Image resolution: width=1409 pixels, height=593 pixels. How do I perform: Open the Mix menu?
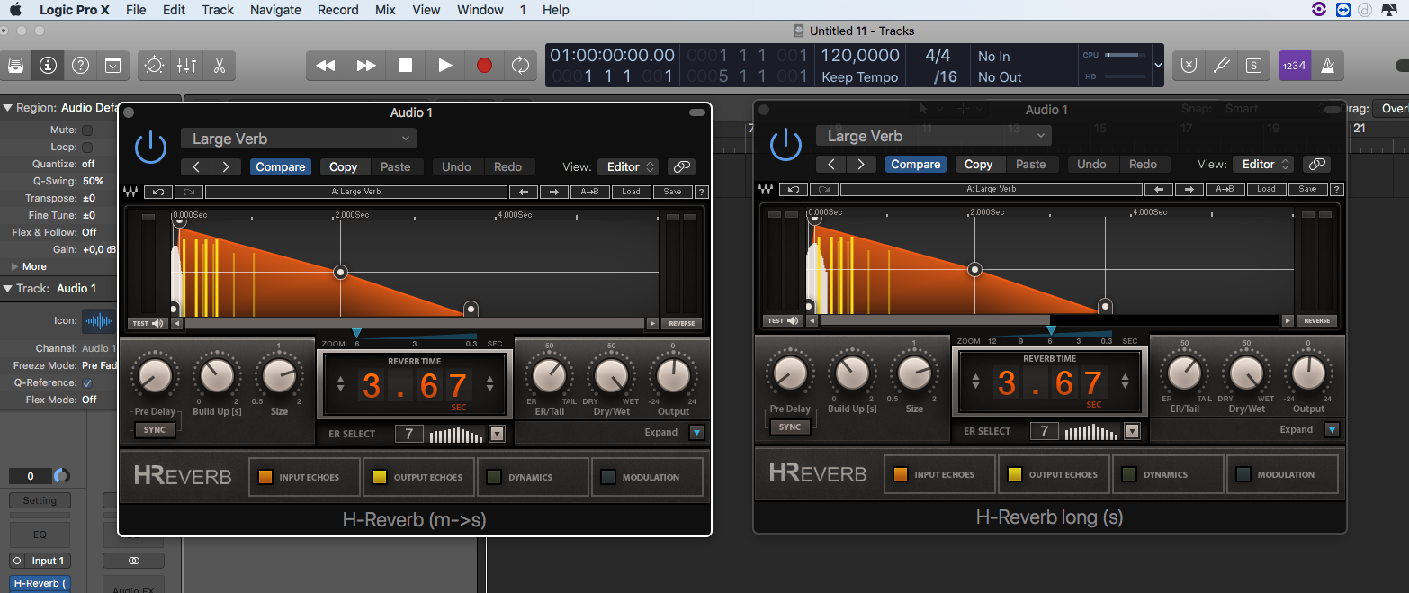pyautogui.click(x=385, y=10)
